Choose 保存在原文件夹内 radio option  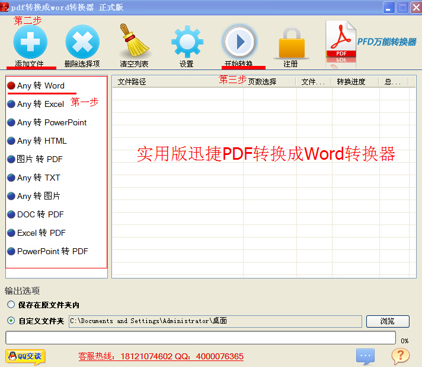coord(11,305)
